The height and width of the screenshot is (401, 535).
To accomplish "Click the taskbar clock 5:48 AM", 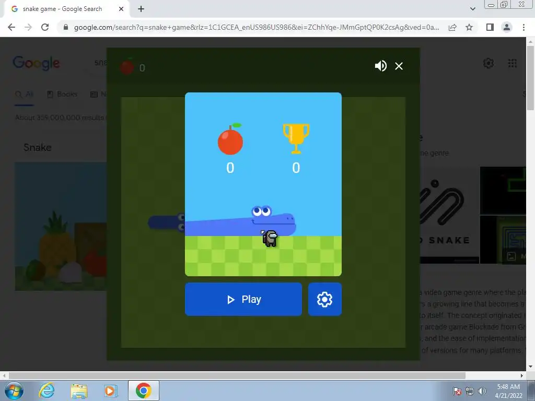I will (x=508, y=387).
